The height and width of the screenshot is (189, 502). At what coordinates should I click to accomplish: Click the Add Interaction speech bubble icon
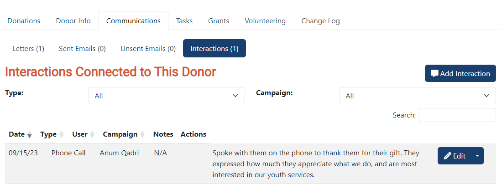click(434, 74)
